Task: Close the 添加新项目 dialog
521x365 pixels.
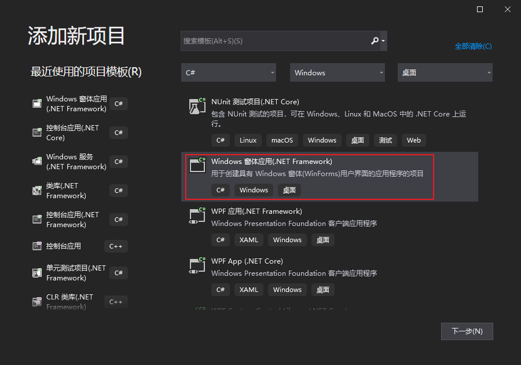Action: 507,9
